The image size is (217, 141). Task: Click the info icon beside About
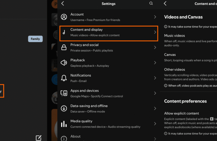click(x=64, y=139)
